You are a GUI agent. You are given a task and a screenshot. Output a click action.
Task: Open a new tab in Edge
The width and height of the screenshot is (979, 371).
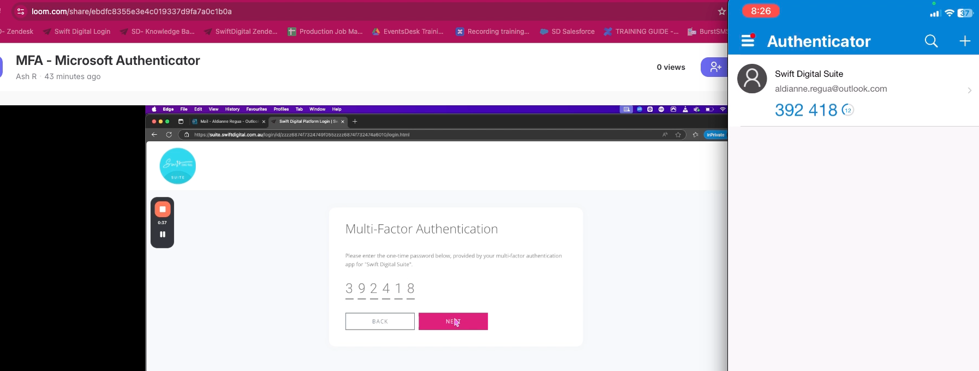[x=355, y=121]
